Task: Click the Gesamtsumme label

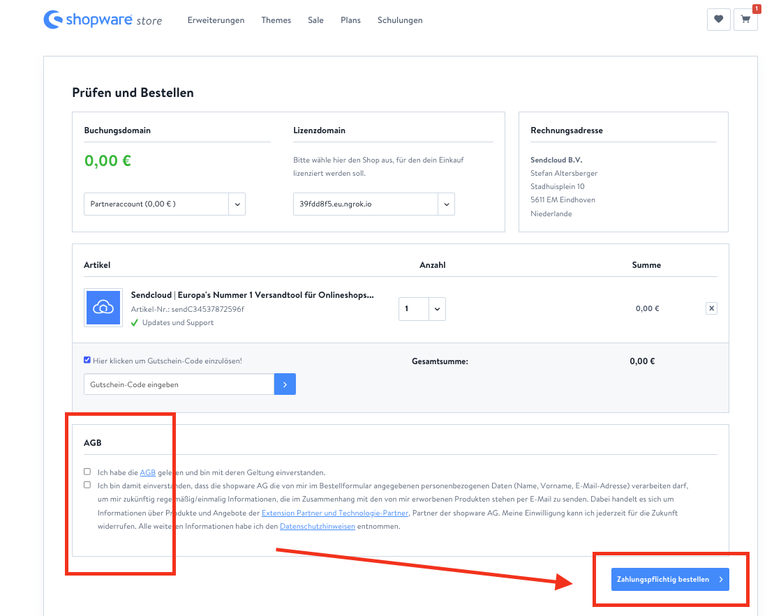Action: (x=440, y=361)
